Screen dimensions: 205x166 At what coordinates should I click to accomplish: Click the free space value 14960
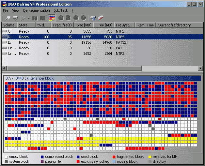[x=107, y=42]
